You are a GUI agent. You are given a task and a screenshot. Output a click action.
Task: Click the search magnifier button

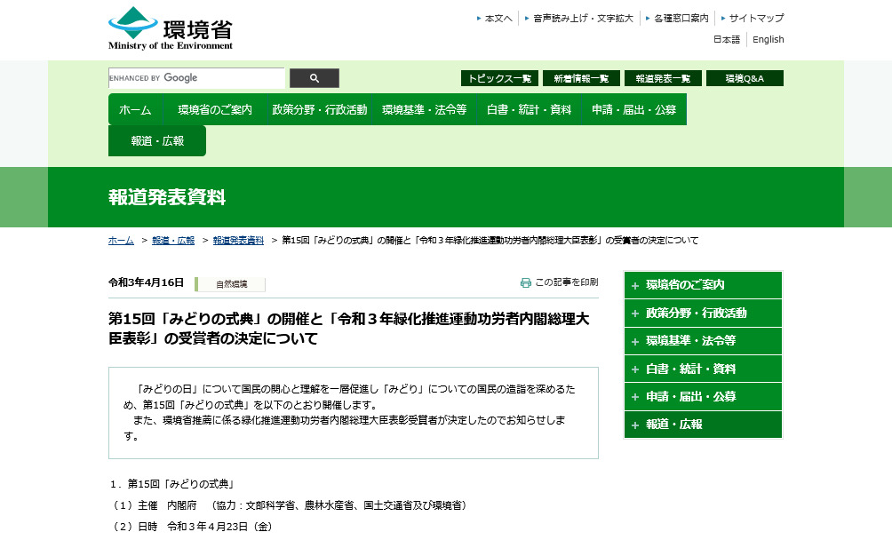[314, 78]
